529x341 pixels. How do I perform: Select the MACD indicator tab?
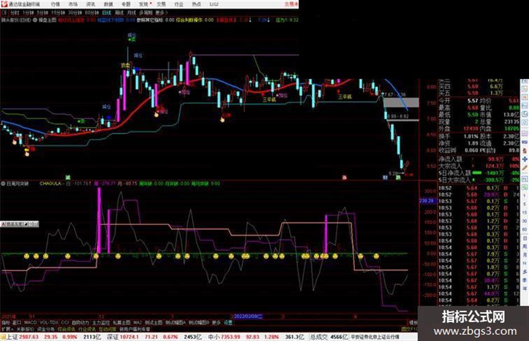[x=30, y=323]
